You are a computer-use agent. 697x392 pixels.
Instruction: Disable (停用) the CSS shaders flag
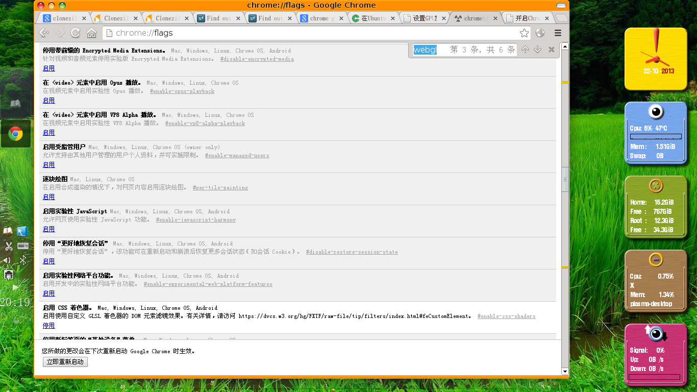49,325
